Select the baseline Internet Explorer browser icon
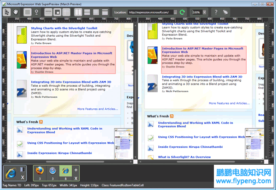276x190 pixels. pyautogui.click(x=11, y=173)
